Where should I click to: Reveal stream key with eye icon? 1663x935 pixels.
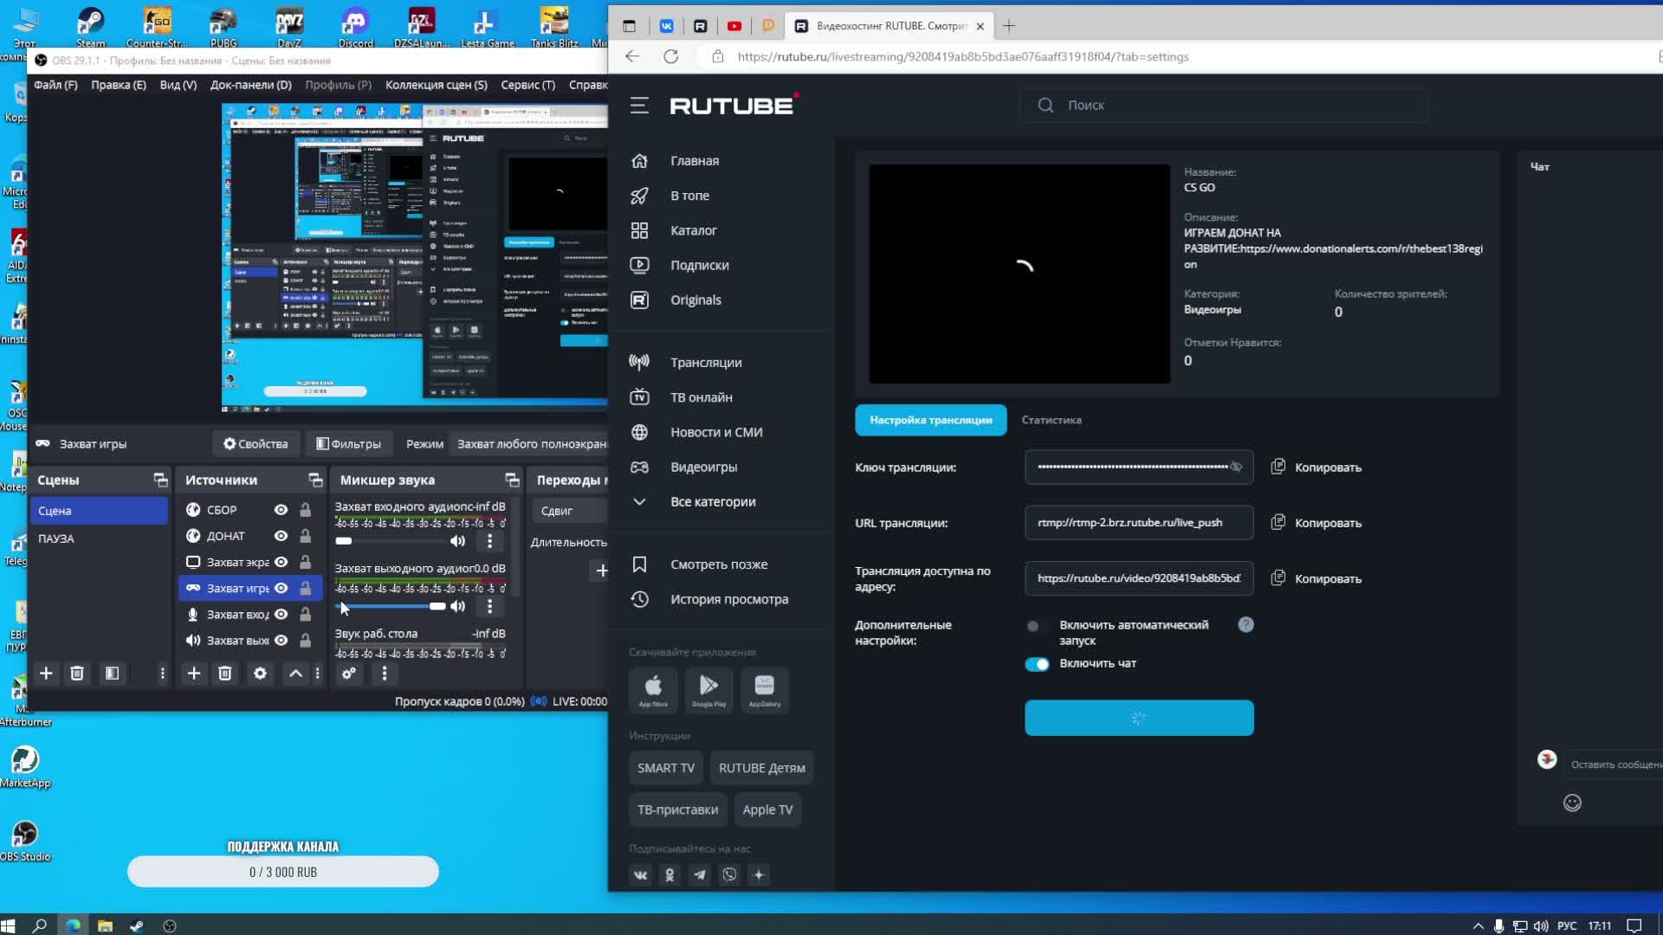click(x=1236, y=467)
